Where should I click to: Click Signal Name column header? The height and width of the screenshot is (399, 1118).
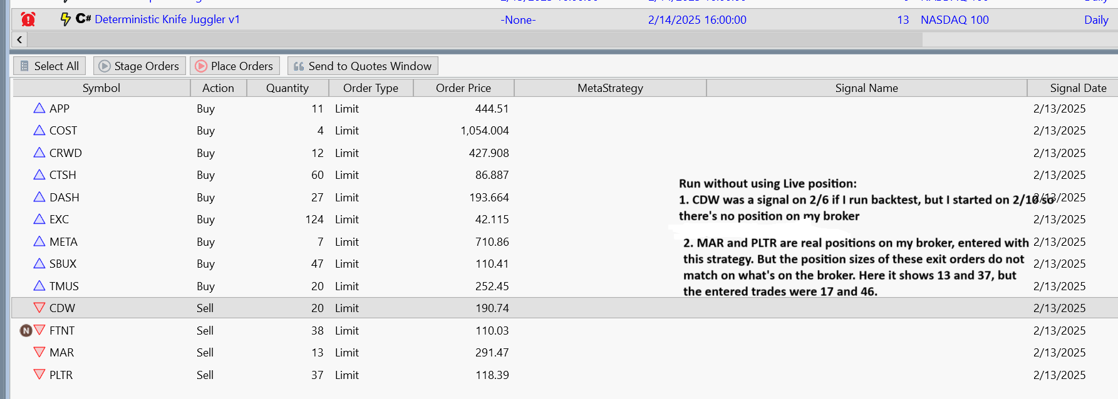[x=867, y=88]
